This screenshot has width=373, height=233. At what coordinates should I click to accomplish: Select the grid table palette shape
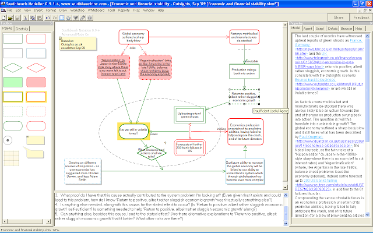pos(11,158)
